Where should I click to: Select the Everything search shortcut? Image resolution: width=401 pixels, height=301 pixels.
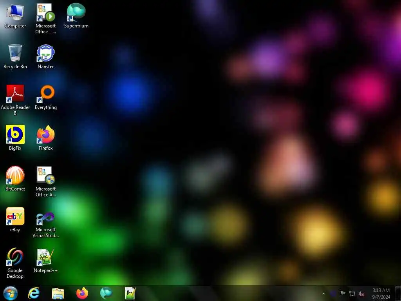[45, 97]
